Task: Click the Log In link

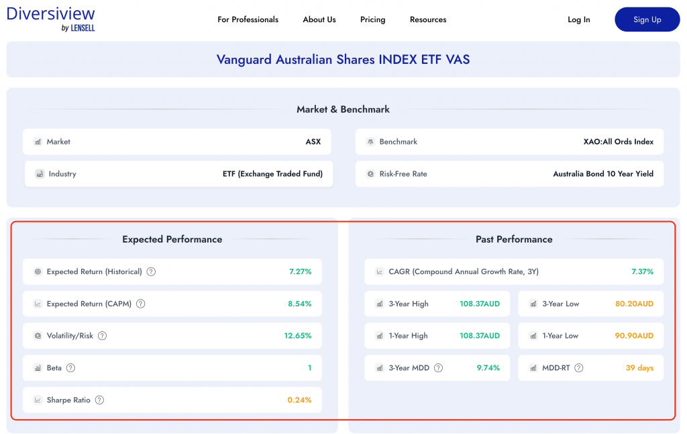Action: click(x=578, y=19)
